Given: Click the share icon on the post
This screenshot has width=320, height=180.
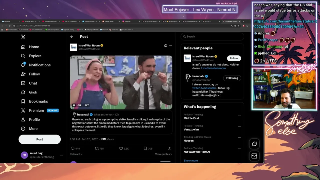Looking at the screenshot, I should tap(169, 148).
